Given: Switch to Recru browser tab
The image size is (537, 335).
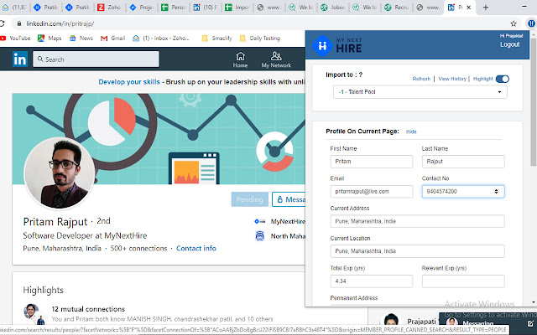Looking at the screenshot, I should [x=396, y=8].
